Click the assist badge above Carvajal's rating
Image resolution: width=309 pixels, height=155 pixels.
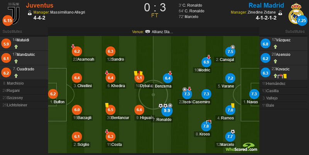coord(233,47)
